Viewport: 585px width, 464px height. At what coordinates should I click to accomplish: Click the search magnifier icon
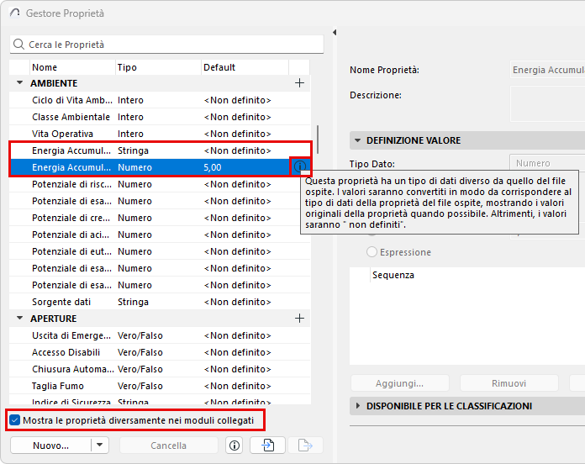18,45
